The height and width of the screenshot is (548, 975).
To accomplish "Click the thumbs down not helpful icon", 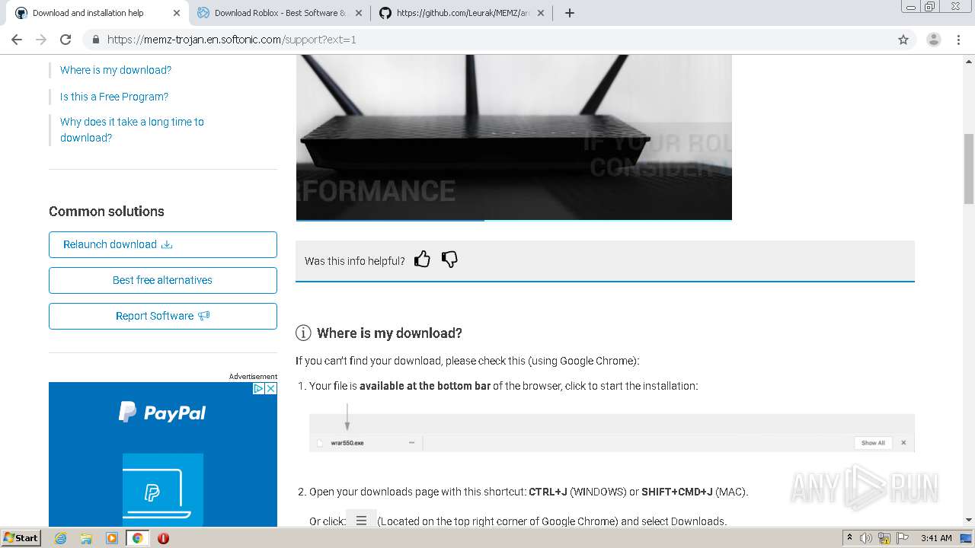I will [449, 260].
